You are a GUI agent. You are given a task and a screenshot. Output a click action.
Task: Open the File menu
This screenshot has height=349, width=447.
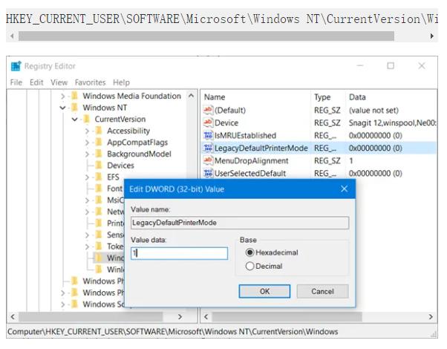(16, 82)
